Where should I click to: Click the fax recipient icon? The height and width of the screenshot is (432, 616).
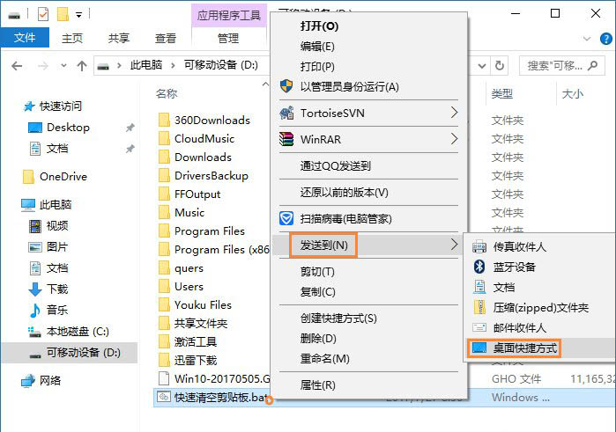479,246
